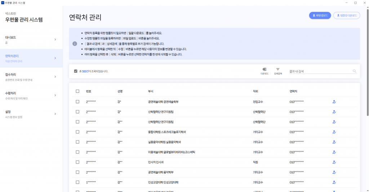Click the search magnifier icon
This screenshot has height=192, width=369.
coord(354,71)
